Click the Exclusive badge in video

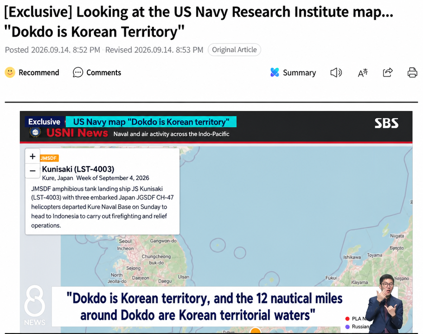45,122
